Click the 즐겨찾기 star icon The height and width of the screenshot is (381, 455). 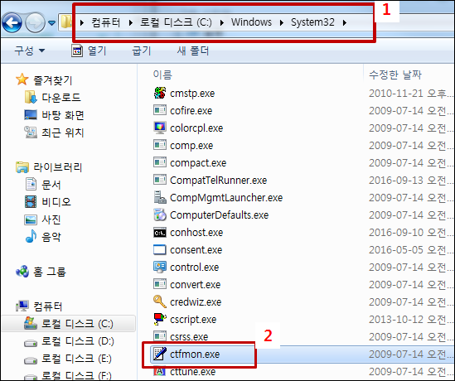click(22, 80)
